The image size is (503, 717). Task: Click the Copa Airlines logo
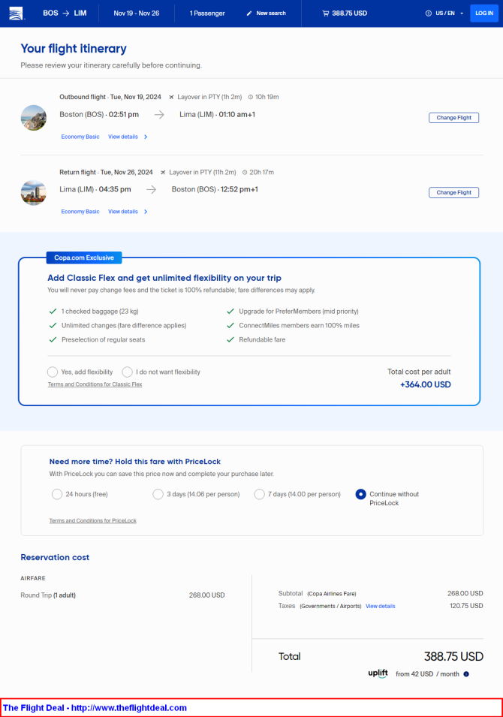(x=16, y=14)
